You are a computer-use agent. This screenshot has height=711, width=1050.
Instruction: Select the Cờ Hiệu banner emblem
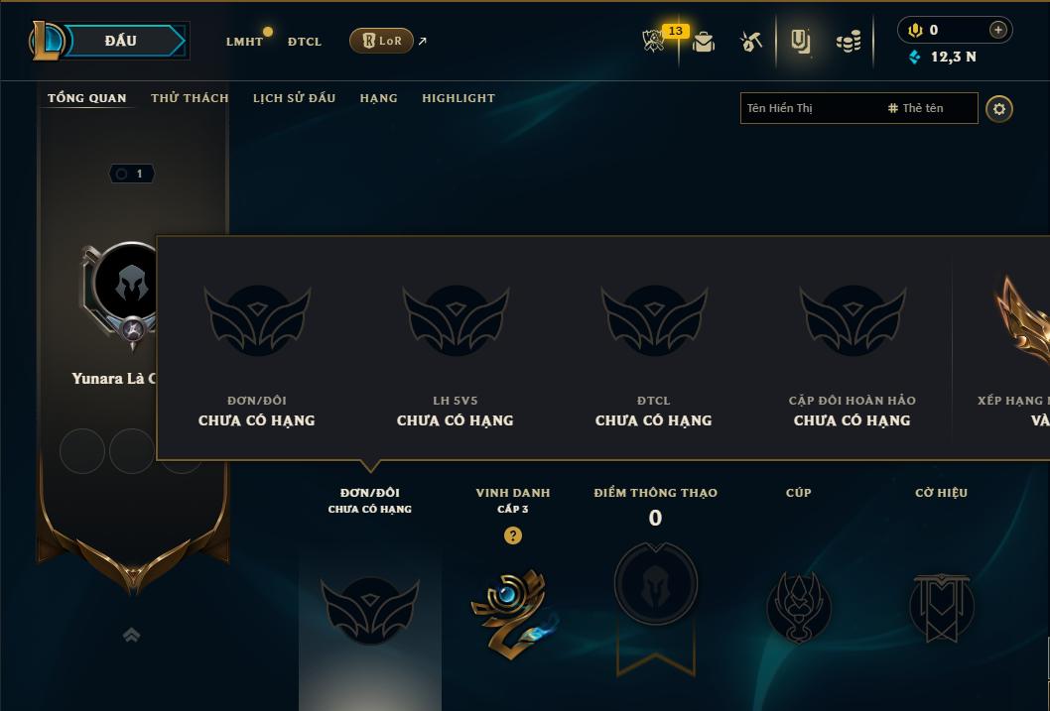pos(942,607)
